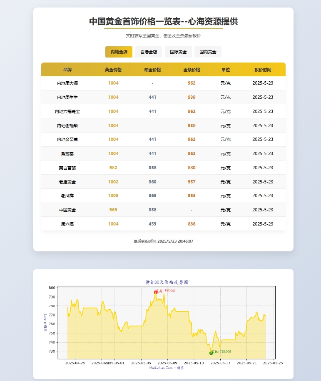Click gold price 1004 in 内地周大福 row
The height and width of the screenshot is (381, 321).
pos(113,83)
